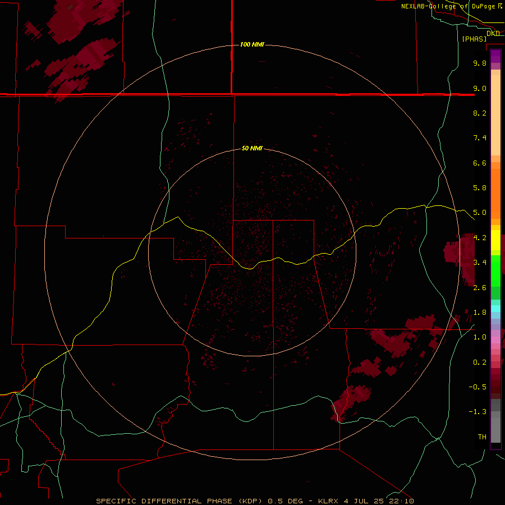
Task: Select the 1.0 legend label
Action: click(480, 337)
